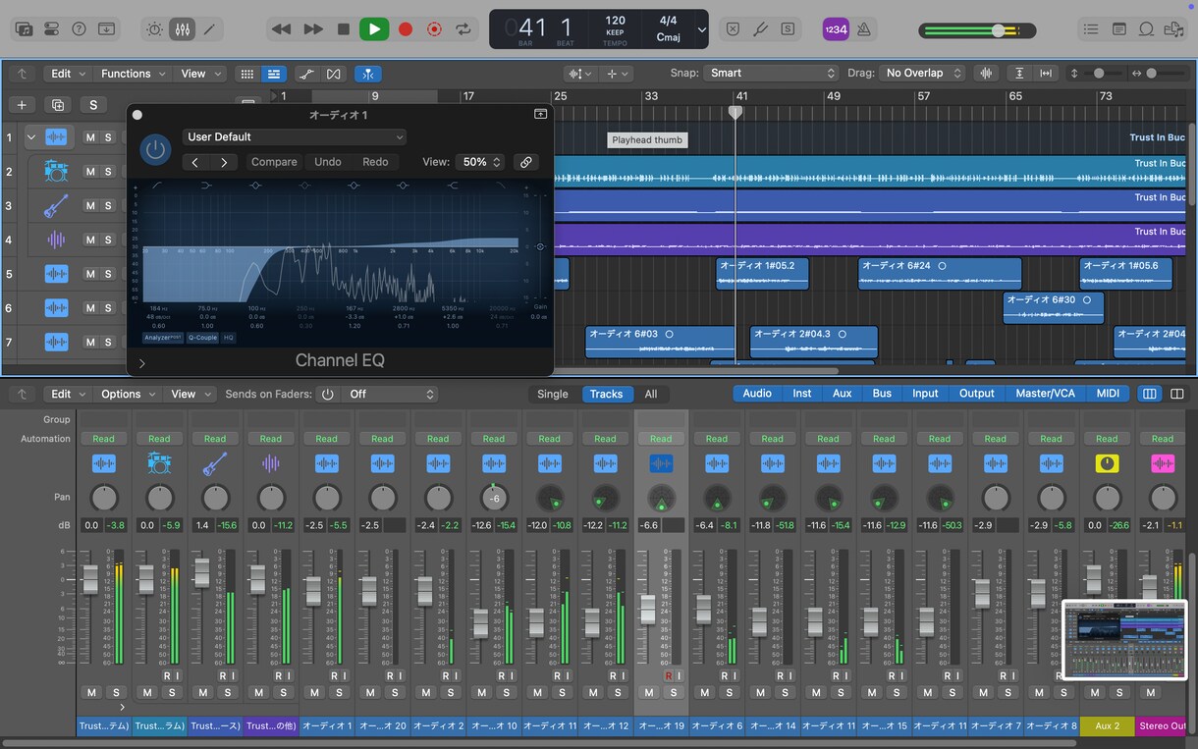Click the Channel EQ power button

click(x=155, y=149)
